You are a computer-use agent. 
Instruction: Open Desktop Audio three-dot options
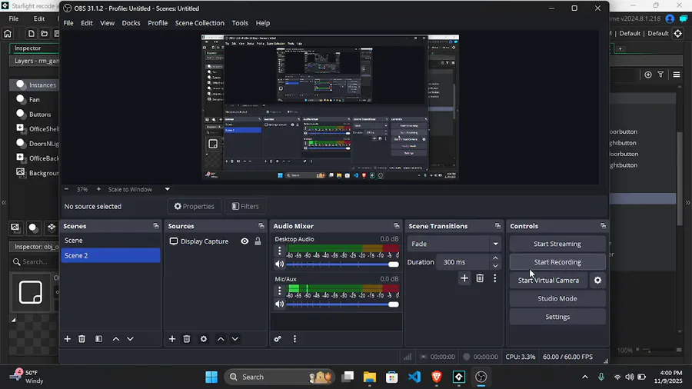coord(279,251)
